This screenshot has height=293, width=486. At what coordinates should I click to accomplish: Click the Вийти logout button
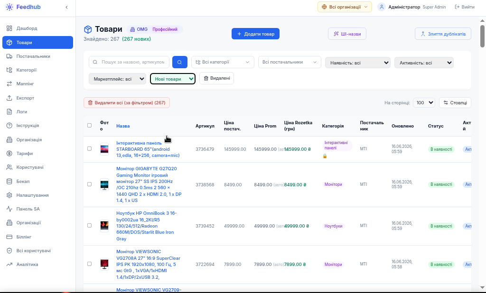coord(465,7)
